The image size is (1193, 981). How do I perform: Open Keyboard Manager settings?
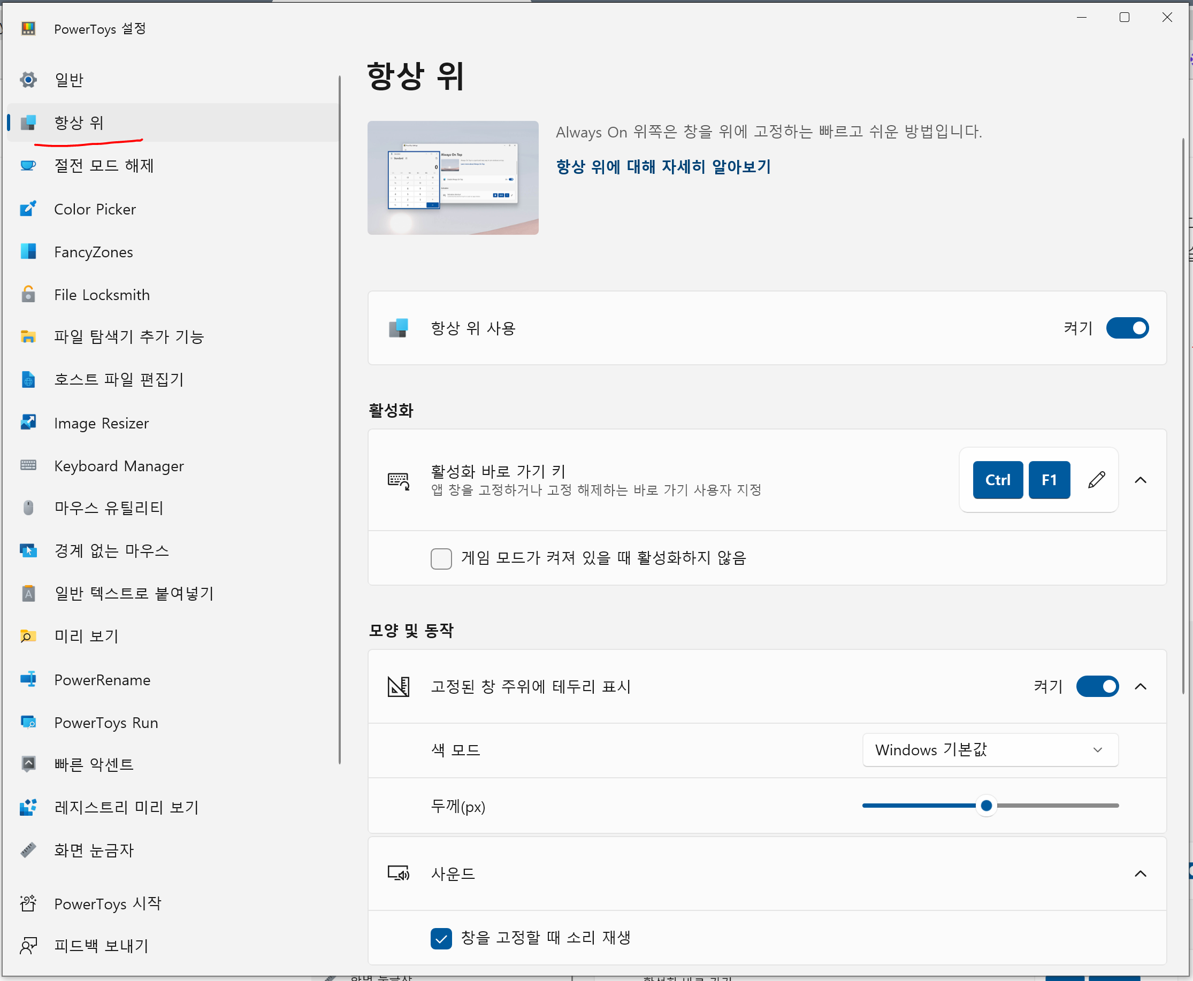point(172,466)
